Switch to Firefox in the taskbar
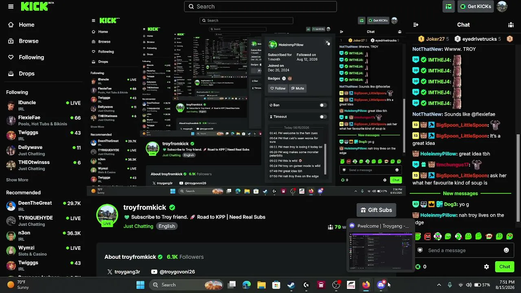Screen dimensions: 521x293 (366, 285)
